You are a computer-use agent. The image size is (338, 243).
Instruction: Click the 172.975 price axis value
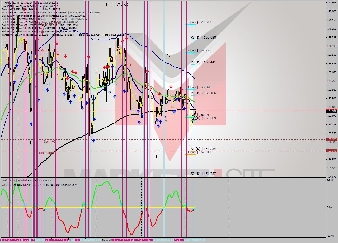pyautogui.click(x=332, y=3)
